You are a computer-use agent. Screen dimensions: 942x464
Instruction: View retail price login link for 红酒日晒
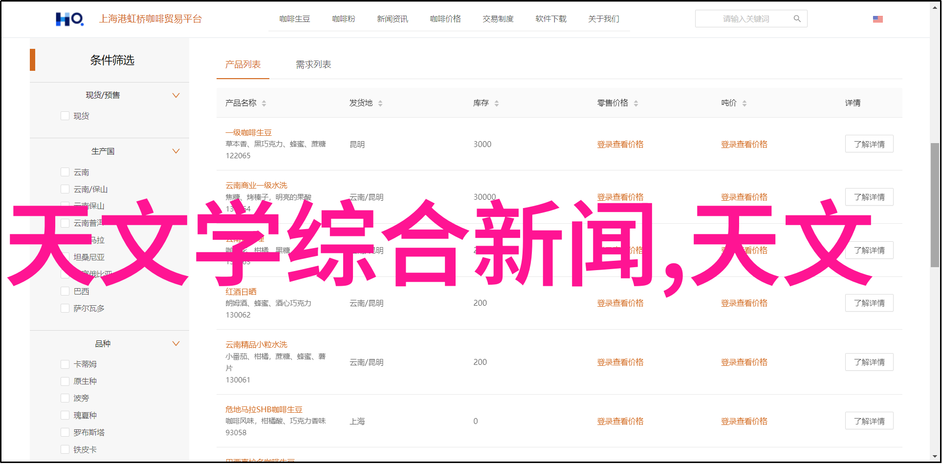tap(620, 303)
